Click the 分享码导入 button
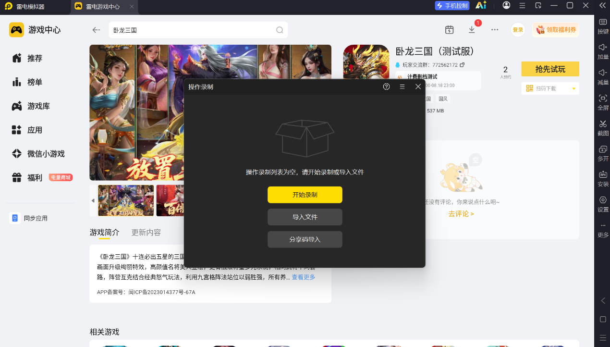Screen dimensions: 610x347 (305, 239)
